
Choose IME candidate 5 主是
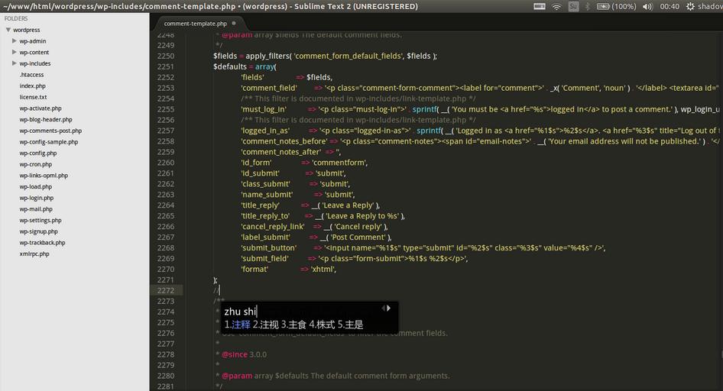[x=351, y=325]
